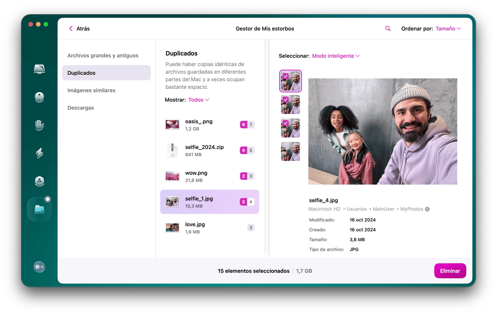This screenshot has height=315, width=497.
Task: Click the large selfie preview image
Action: pos(383,132)
